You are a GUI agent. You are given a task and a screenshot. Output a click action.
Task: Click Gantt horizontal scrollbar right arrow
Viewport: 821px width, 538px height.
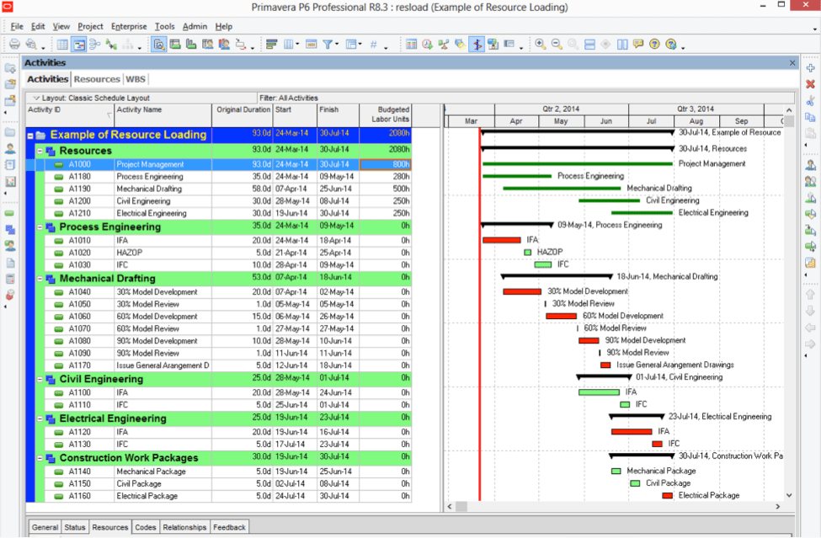coord(778,507)
